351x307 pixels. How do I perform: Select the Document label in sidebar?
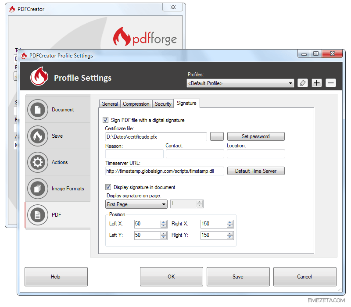(63, 110)
